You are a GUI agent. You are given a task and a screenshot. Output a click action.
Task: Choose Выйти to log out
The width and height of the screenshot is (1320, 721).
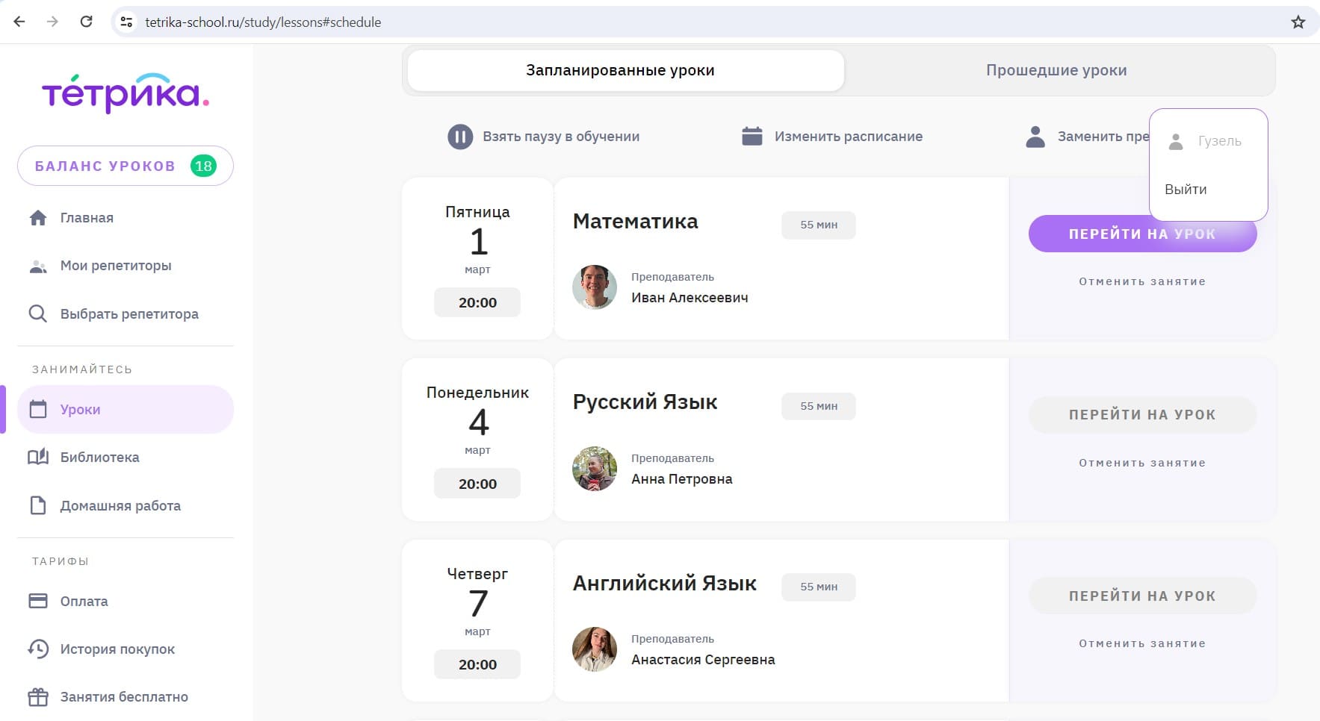(x=1186, y=190)
